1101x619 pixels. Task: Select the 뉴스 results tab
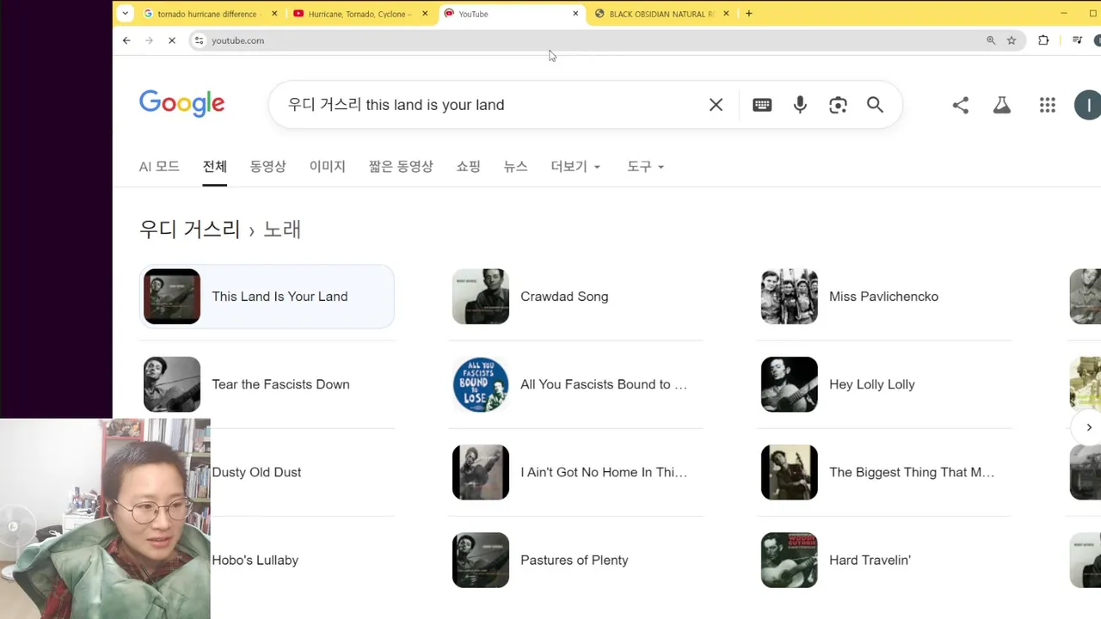pyautogui.click(x=515, y=167)
